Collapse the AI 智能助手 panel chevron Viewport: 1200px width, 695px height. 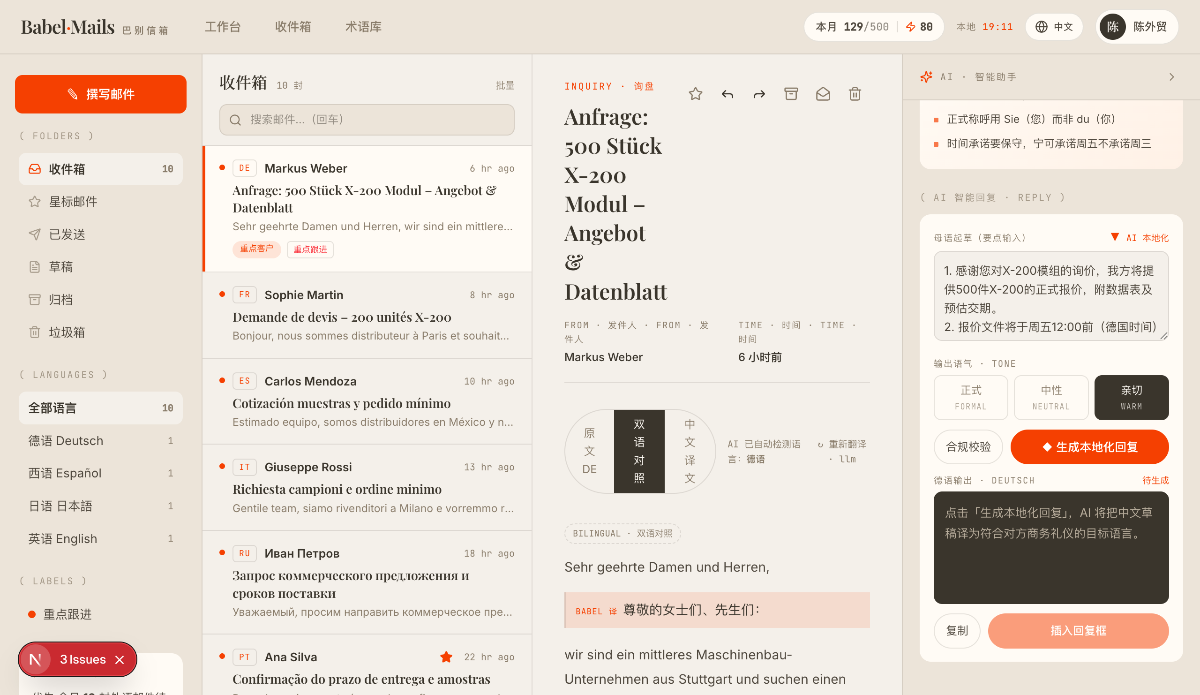(x=1172, y=77)
